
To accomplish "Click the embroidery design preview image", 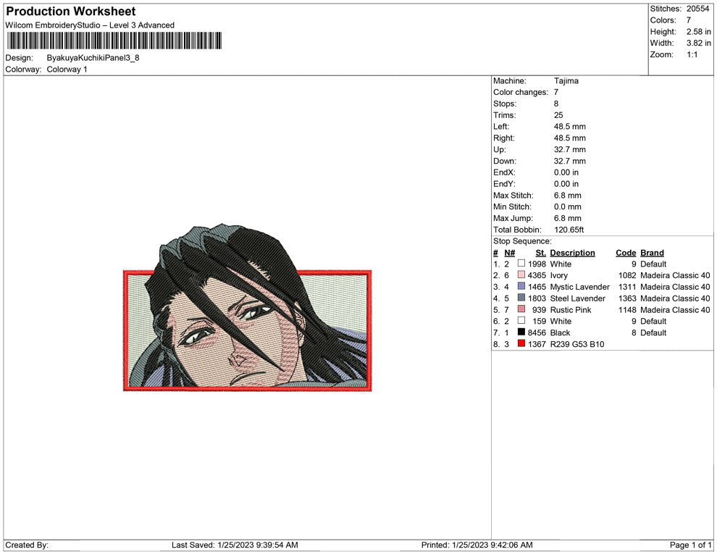I will [x=248, y=307].
